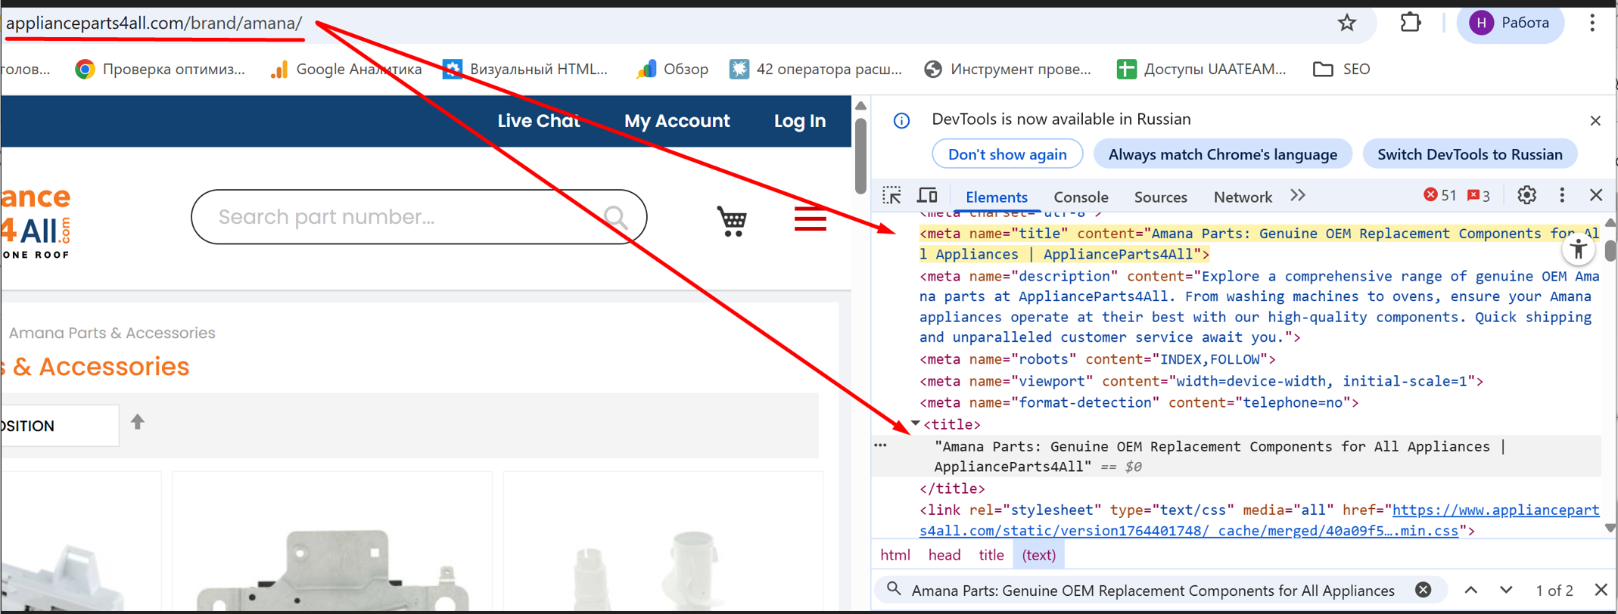1618x614 pixels.
Task: Go to previous search result
Action: (x=1470, y=590)
